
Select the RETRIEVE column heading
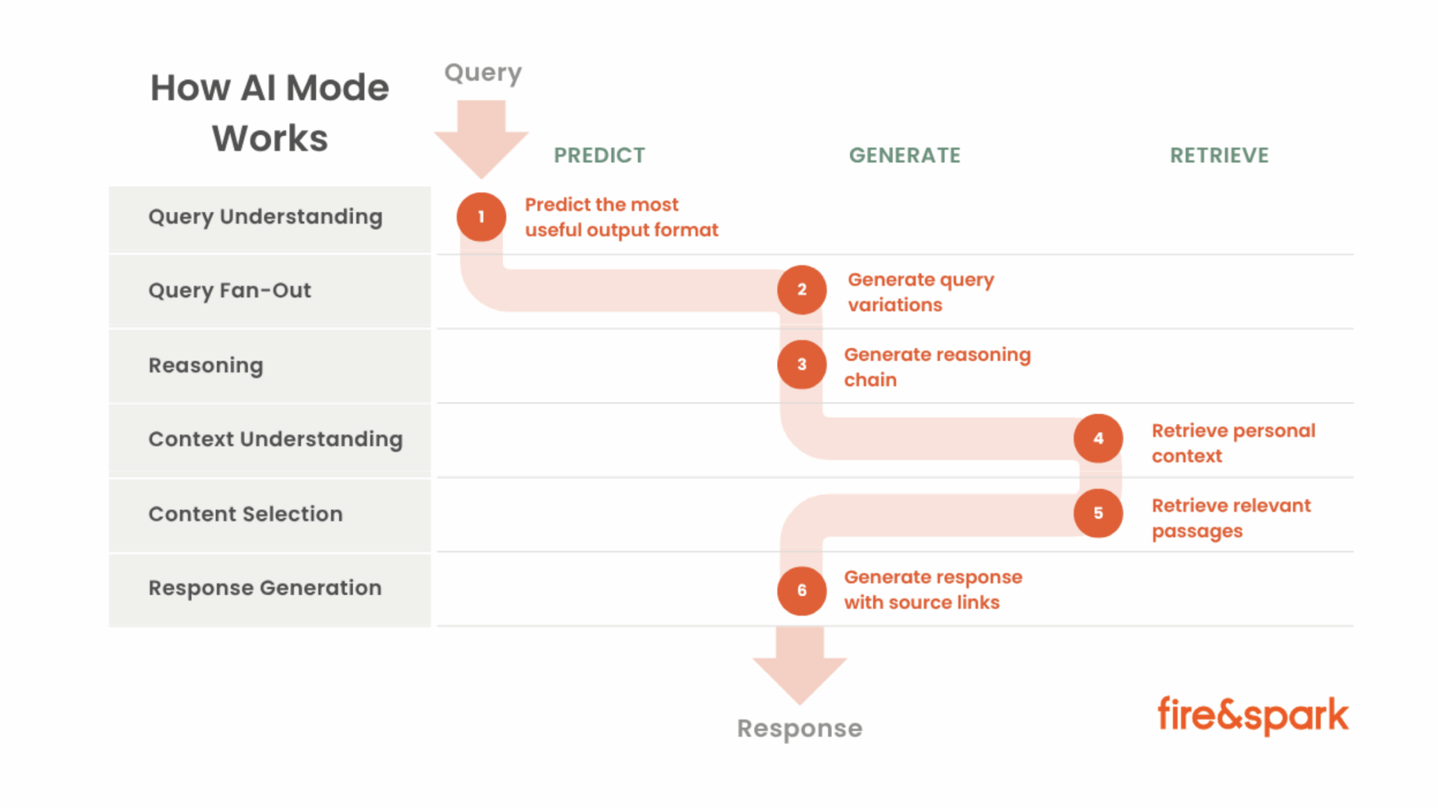click(x=1219, y=156)
